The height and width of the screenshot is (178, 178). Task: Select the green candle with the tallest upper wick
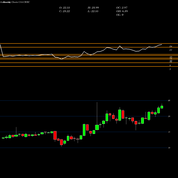coord(97,127)
